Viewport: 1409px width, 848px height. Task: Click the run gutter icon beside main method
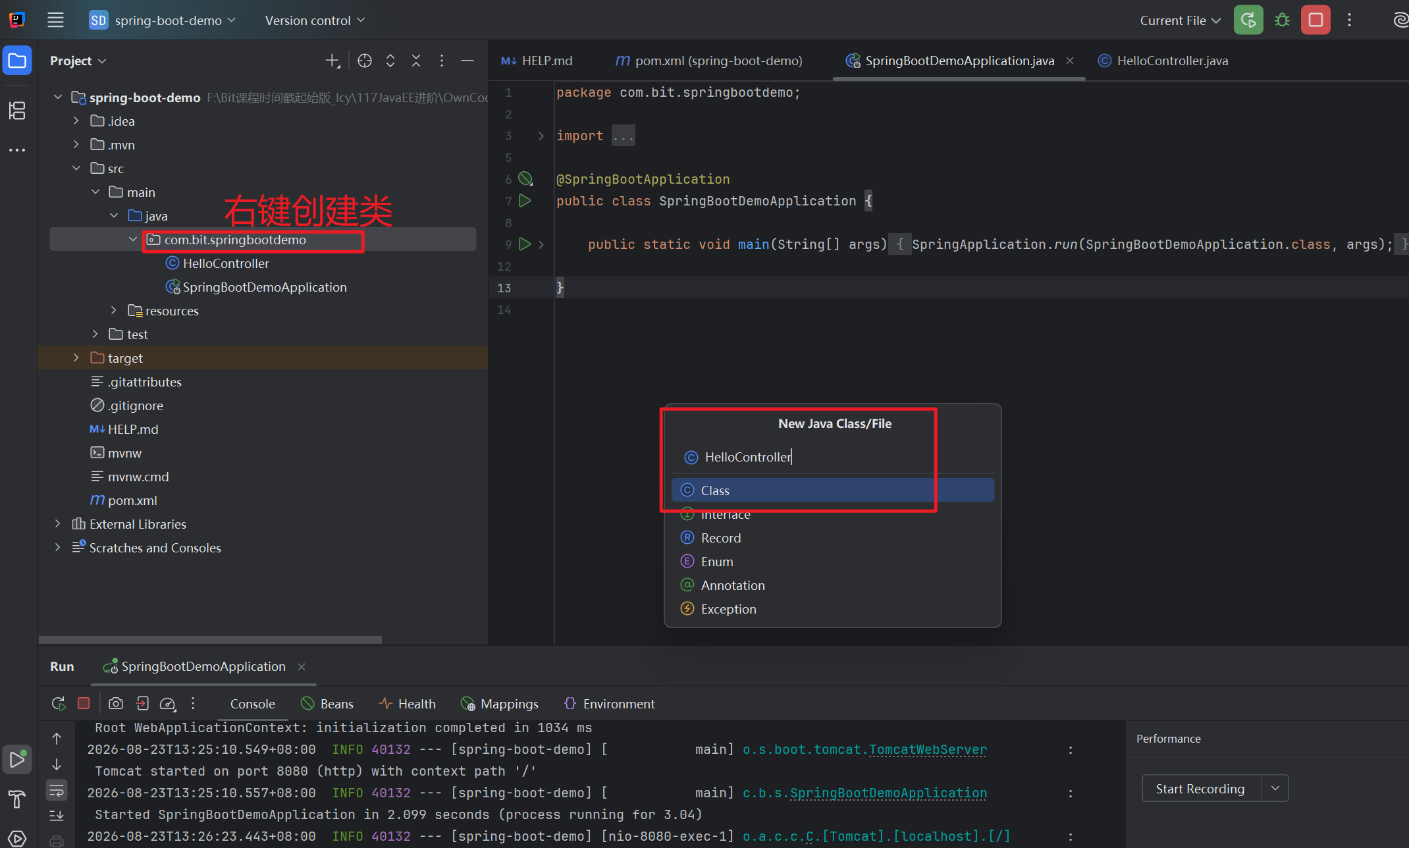click(525, 244)
